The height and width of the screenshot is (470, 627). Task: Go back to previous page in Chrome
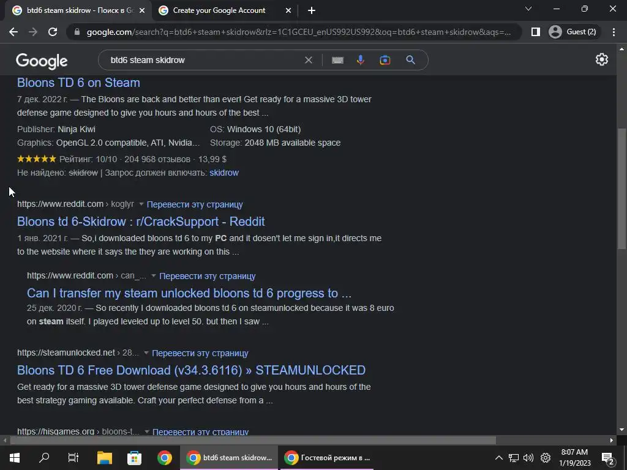pyautogui.click(x=13, y=32)
